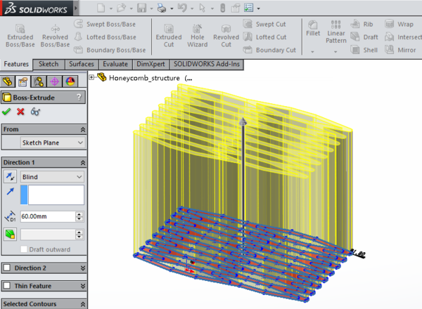Screen dimensions: 422x309
Task: Click the Open file icon
Action: click(x=121, y=8)
